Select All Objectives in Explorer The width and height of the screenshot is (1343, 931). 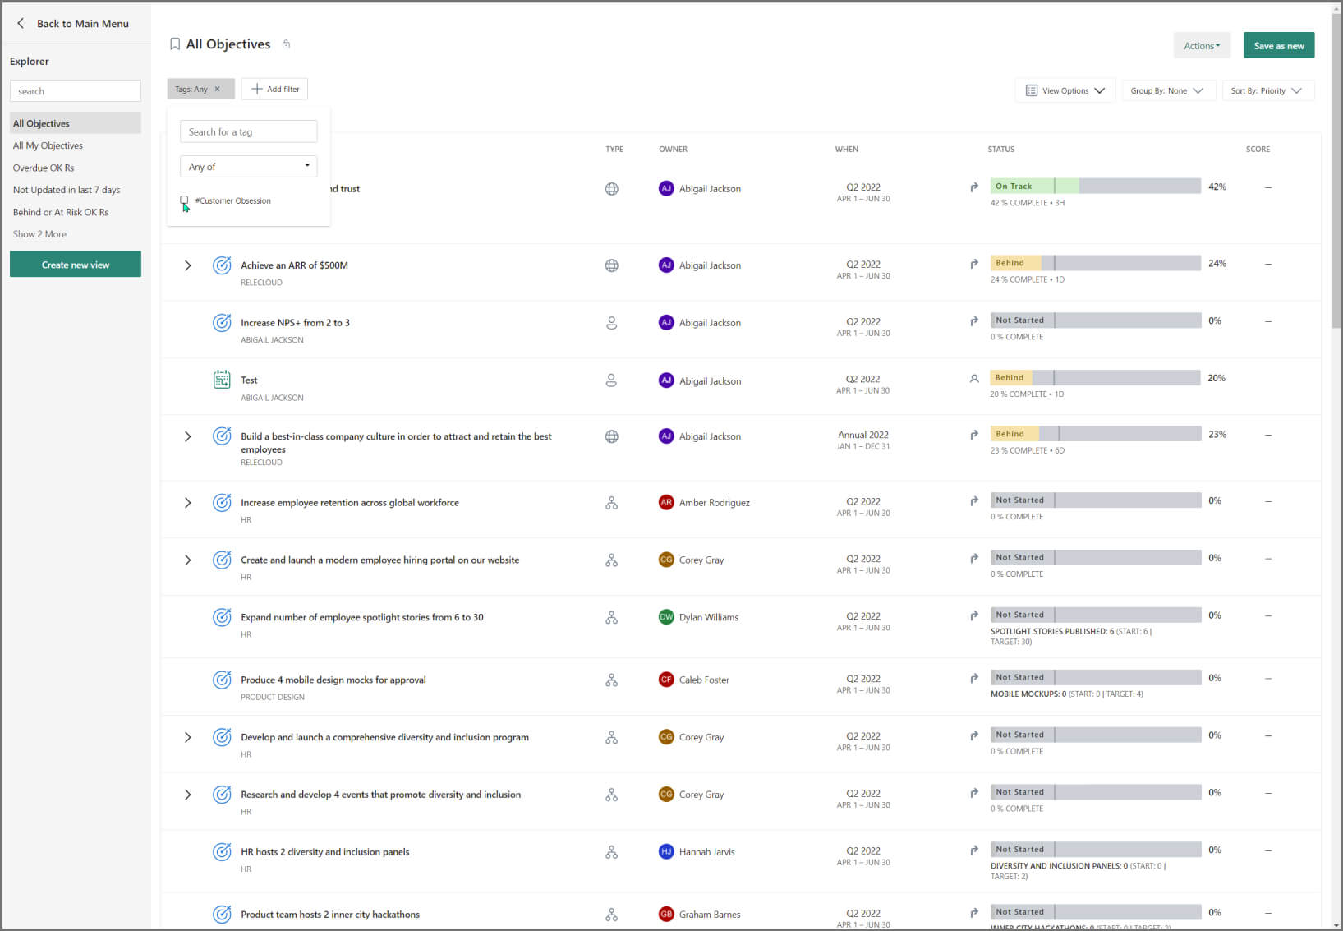pos(76,123)
